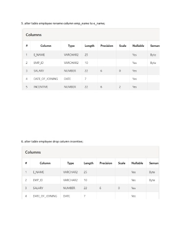Select the E_NAME cell in second table

[39, 172]
